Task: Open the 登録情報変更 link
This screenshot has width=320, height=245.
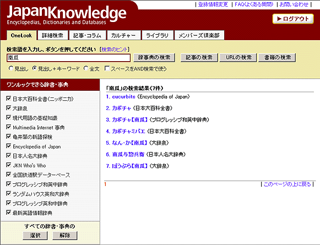Action: tap(213, 4)
